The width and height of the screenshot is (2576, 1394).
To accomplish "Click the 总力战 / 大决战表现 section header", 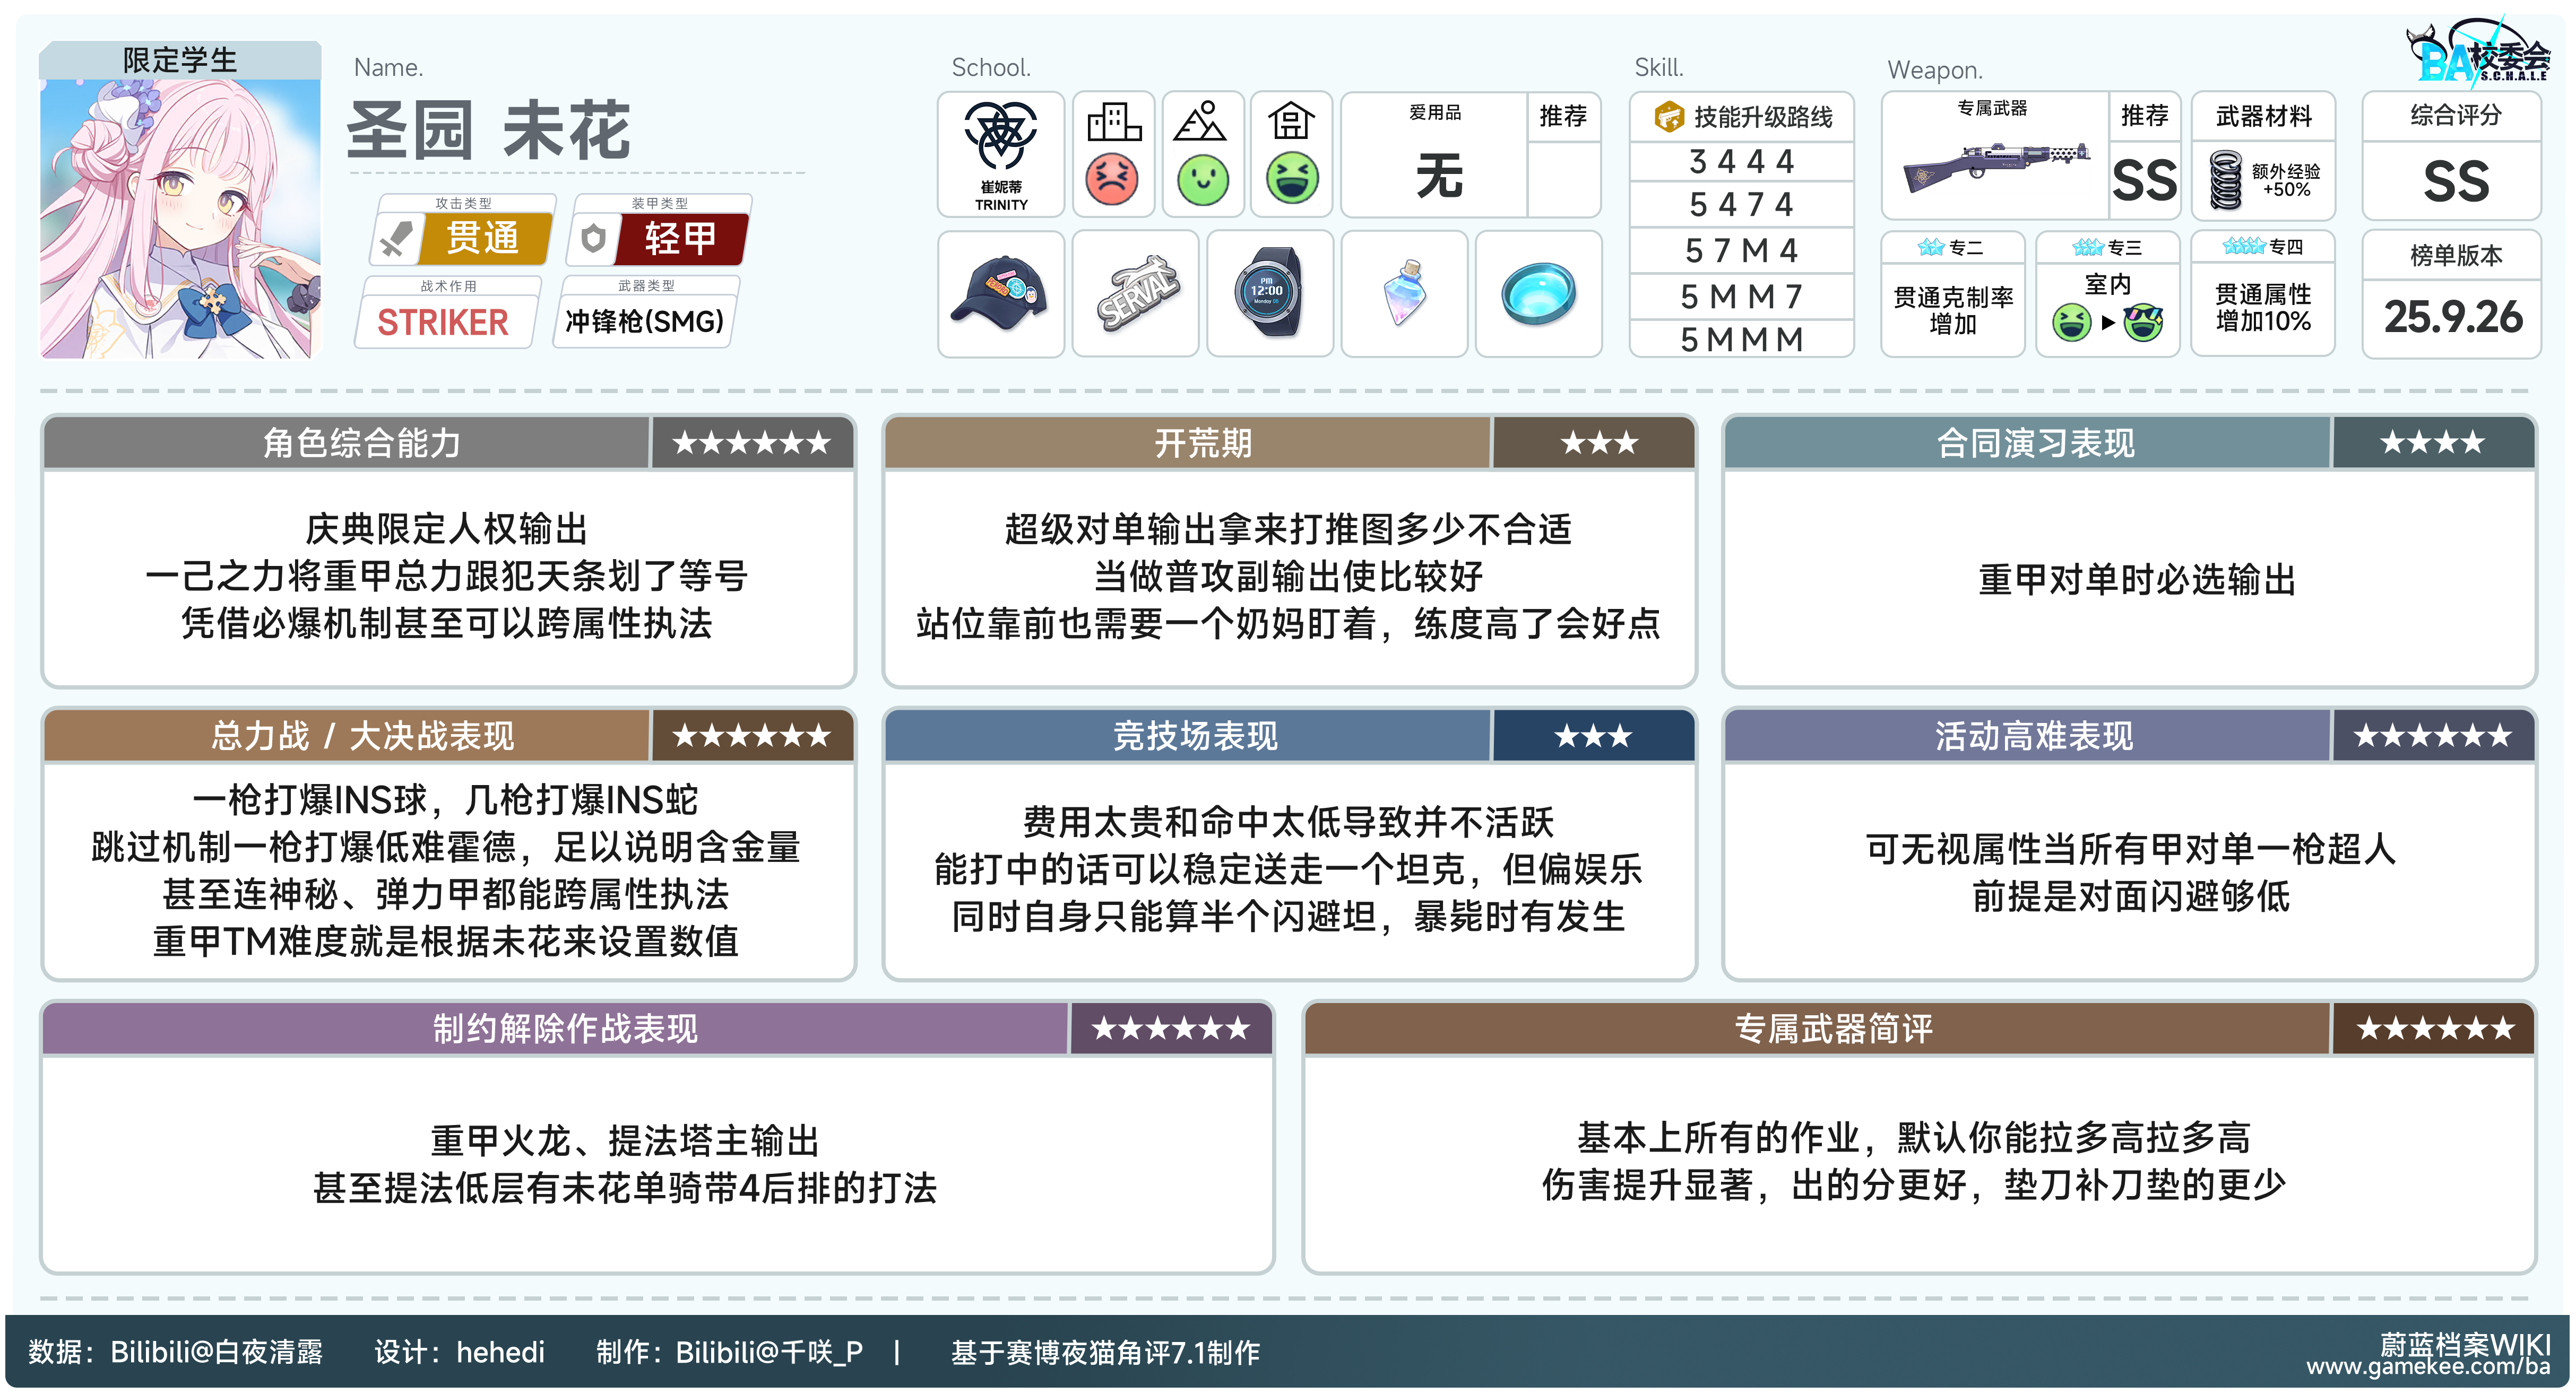I will pos(362,736).
